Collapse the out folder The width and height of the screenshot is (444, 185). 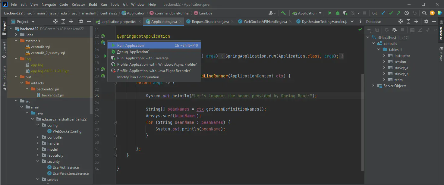coord(16,77)
